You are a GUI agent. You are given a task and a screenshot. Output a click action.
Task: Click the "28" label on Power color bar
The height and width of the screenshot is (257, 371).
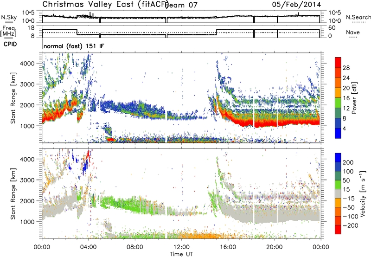[x=346, y=68]
